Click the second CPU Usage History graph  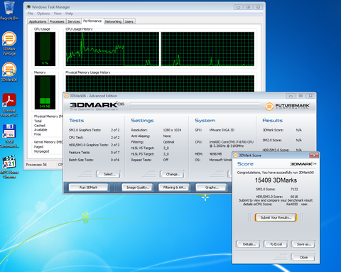click(x=207, y=49)
